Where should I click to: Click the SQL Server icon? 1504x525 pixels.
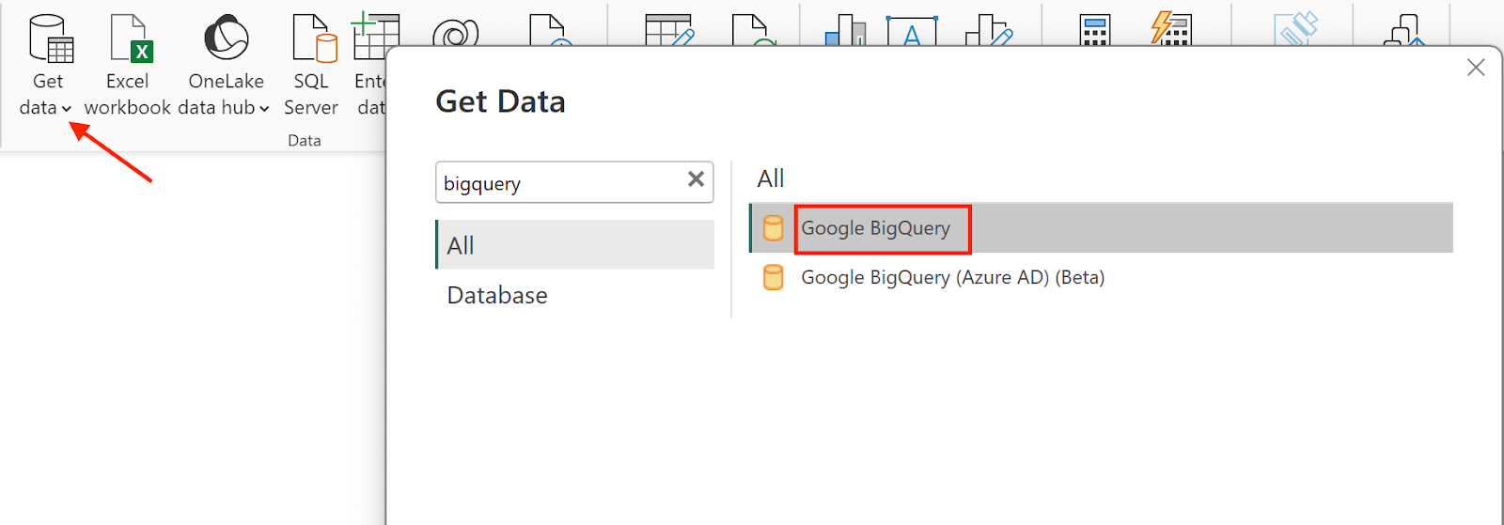click(315, 39)
